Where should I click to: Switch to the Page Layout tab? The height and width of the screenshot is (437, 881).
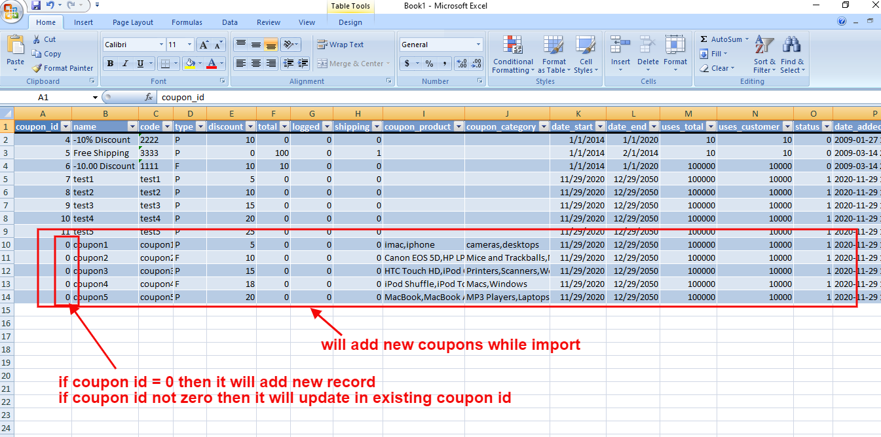tap(133, 22)
